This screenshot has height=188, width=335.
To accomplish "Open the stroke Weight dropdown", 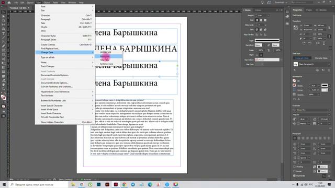I will (269, 15).
